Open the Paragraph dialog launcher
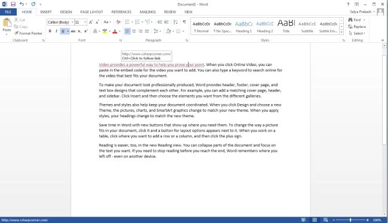This screenshot has height=223, width=388. coord(187,40)
